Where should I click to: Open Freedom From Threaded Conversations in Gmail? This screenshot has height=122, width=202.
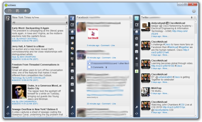coord(36,66)
